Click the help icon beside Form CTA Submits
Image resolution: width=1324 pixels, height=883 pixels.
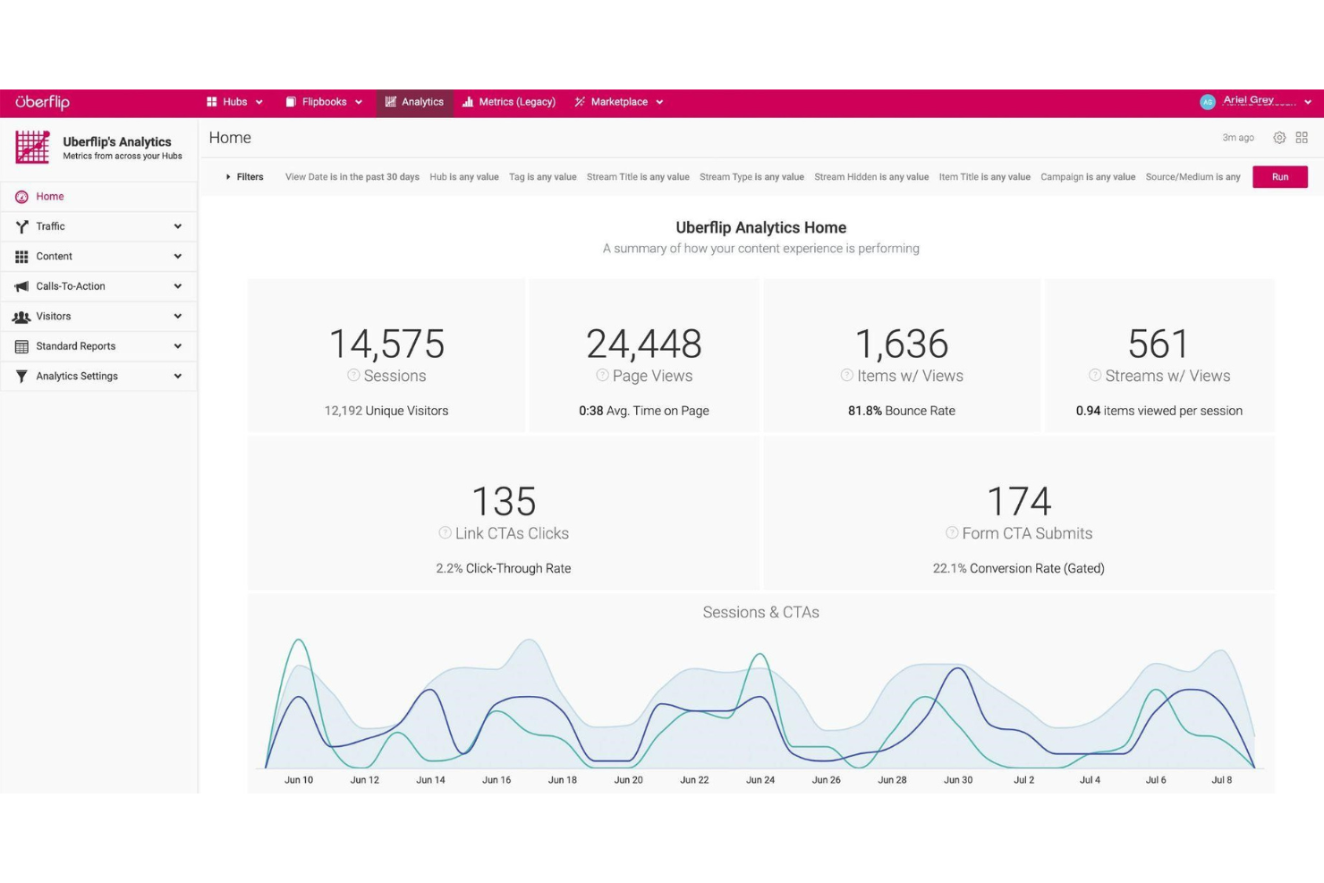coord(952,533)
